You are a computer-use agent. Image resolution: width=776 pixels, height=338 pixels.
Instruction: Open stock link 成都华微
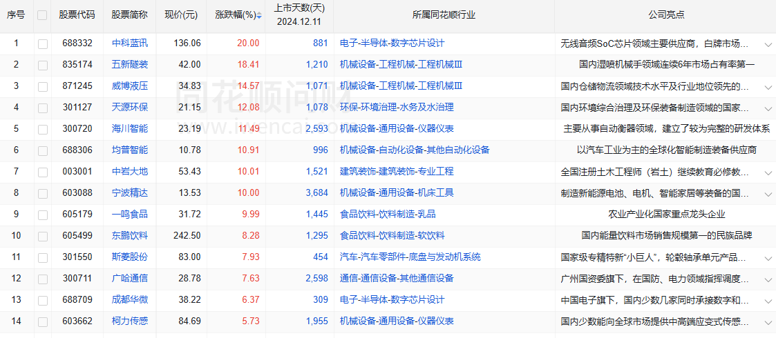tap(130, 300)
